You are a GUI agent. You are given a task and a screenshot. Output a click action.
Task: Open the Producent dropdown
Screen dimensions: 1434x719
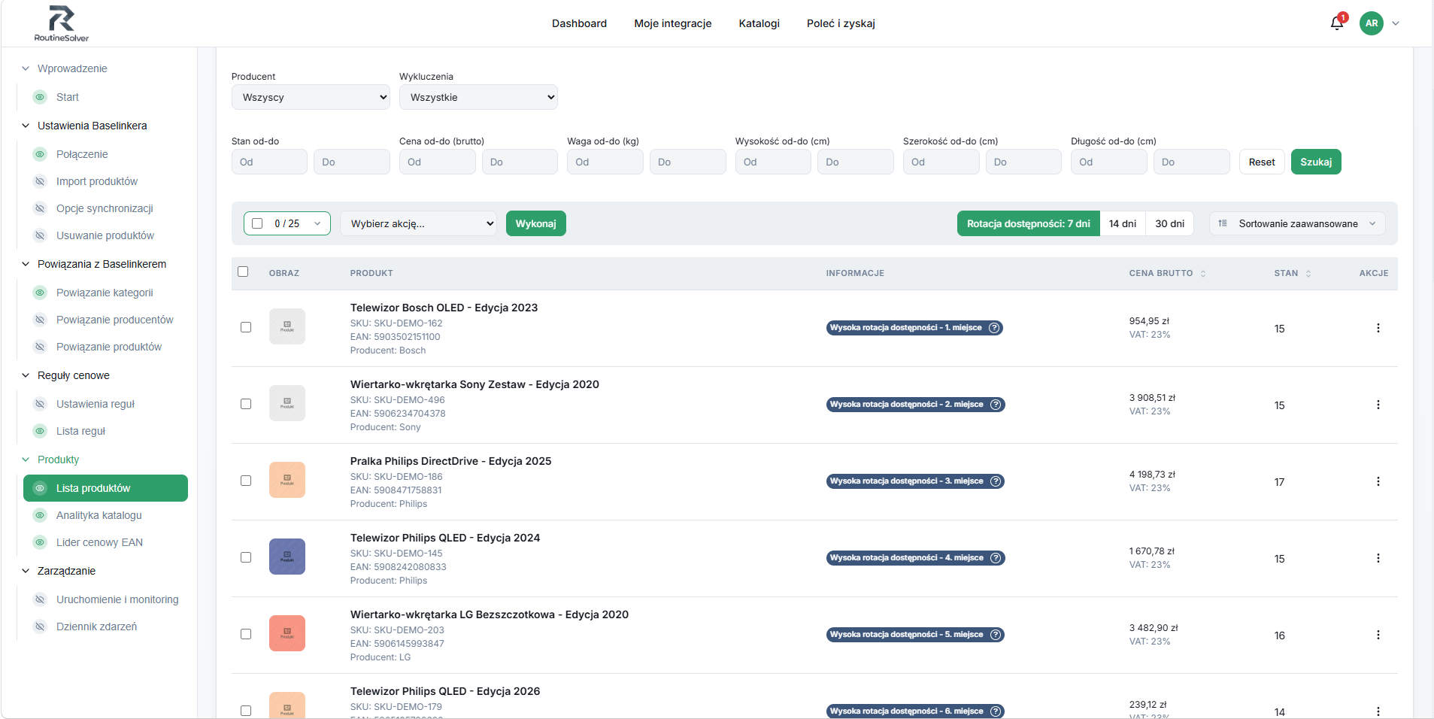311,97
